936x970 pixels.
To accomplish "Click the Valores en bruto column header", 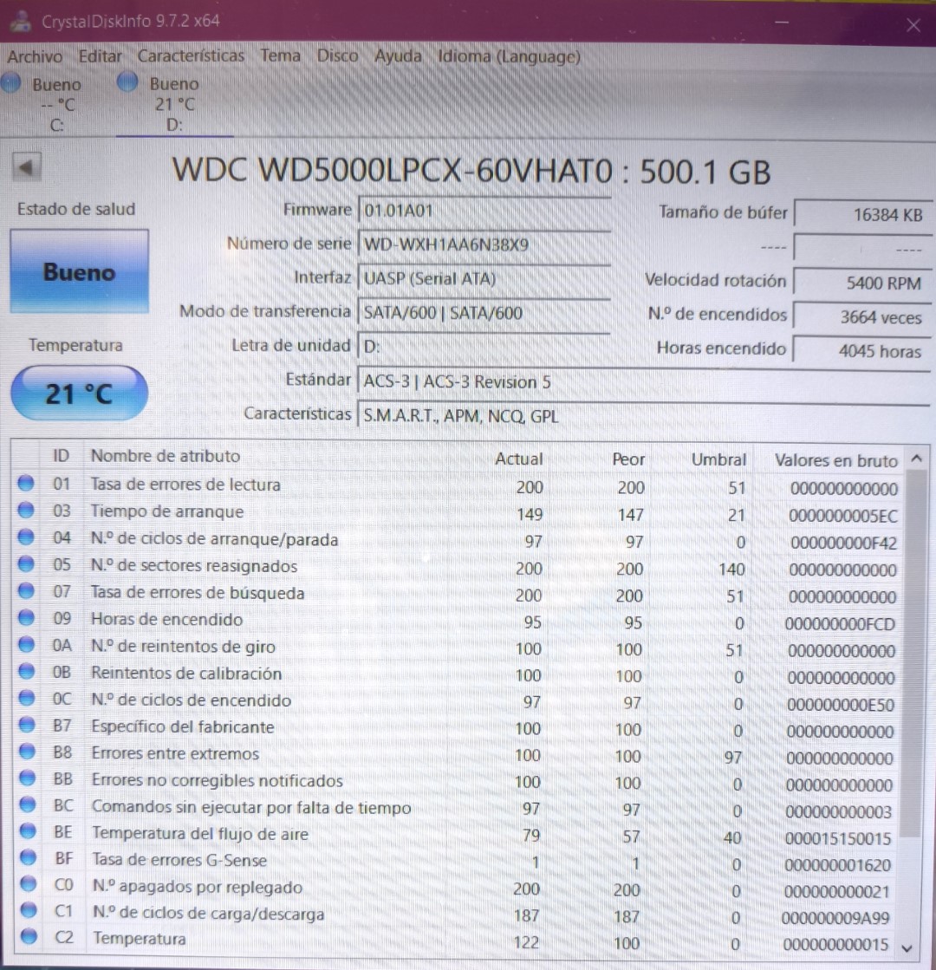I will [x=835, y=460].
